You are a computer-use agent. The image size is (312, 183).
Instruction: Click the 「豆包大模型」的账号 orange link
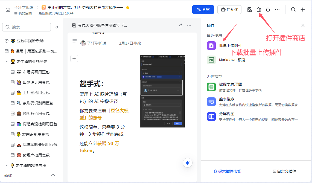(x=104, y=114)
